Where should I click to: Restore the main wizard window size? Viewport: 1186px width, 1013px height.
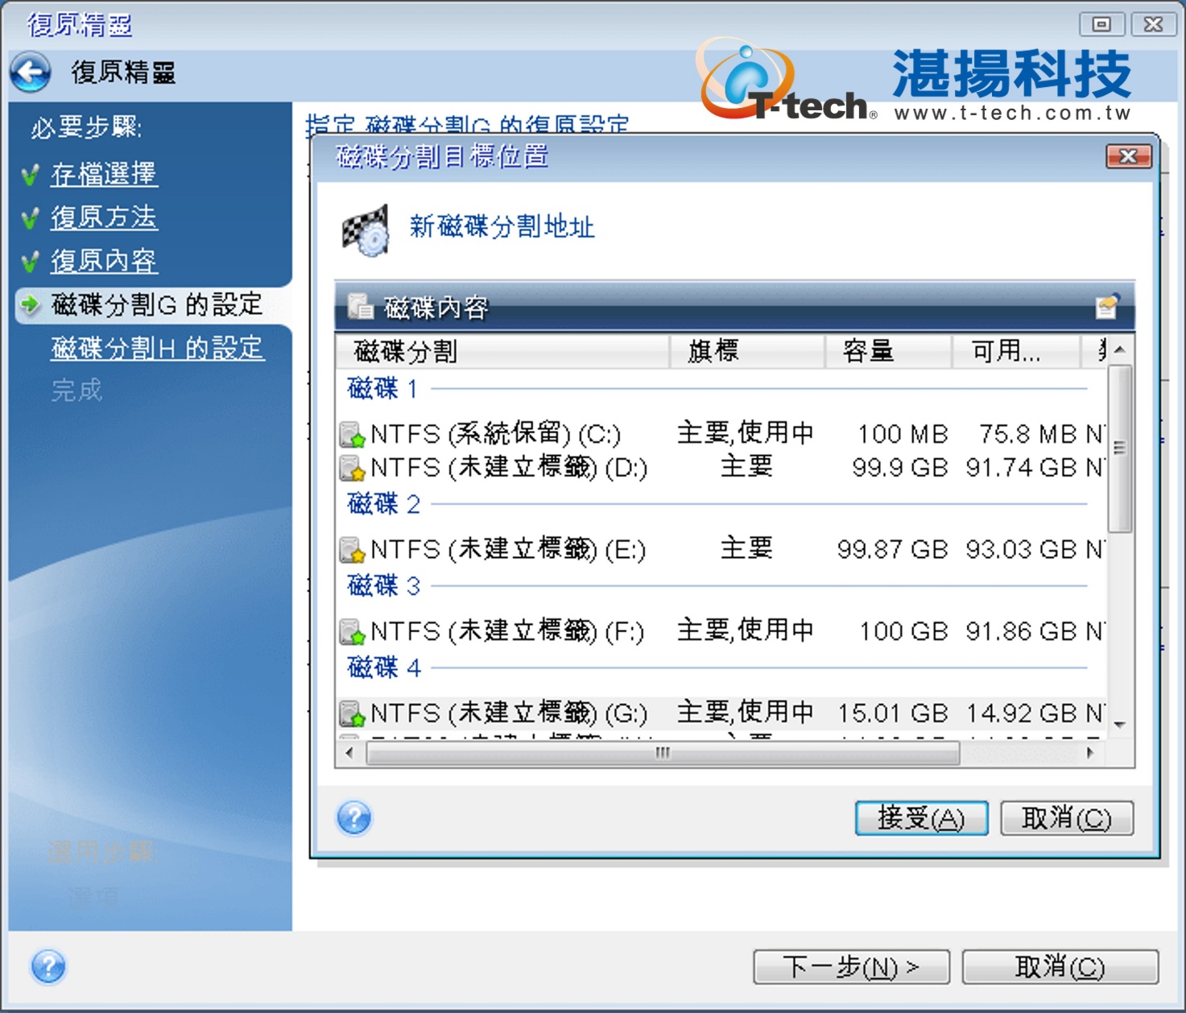click(1101, 24)
